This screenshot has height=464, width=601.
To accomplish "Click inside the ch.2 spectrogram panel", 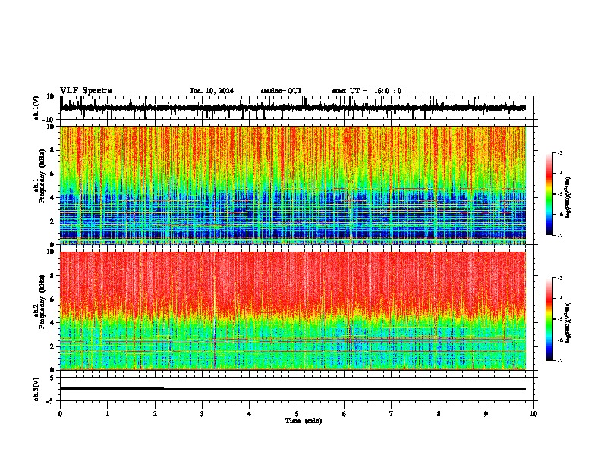I will pyautogui.click(x=292, y=311).
